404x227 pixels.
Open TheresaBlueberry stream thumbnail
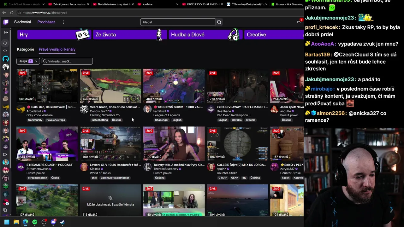click(174, 143)
